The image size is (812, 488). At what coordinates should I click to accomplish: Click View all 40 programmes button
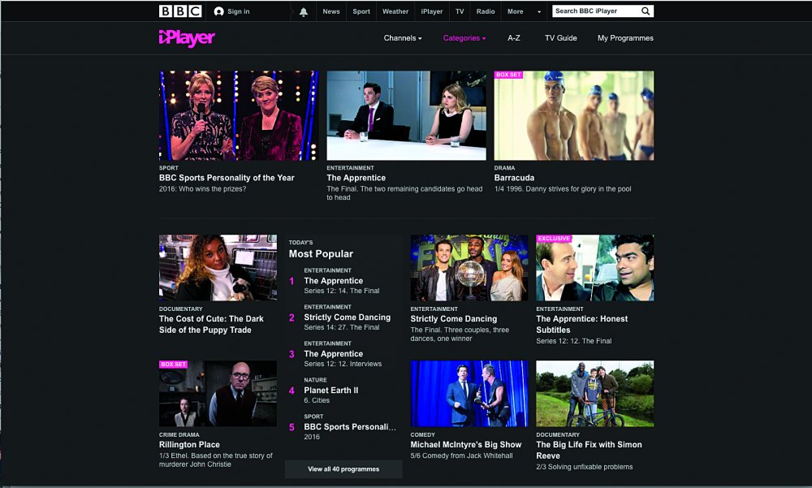coord(343,469)
